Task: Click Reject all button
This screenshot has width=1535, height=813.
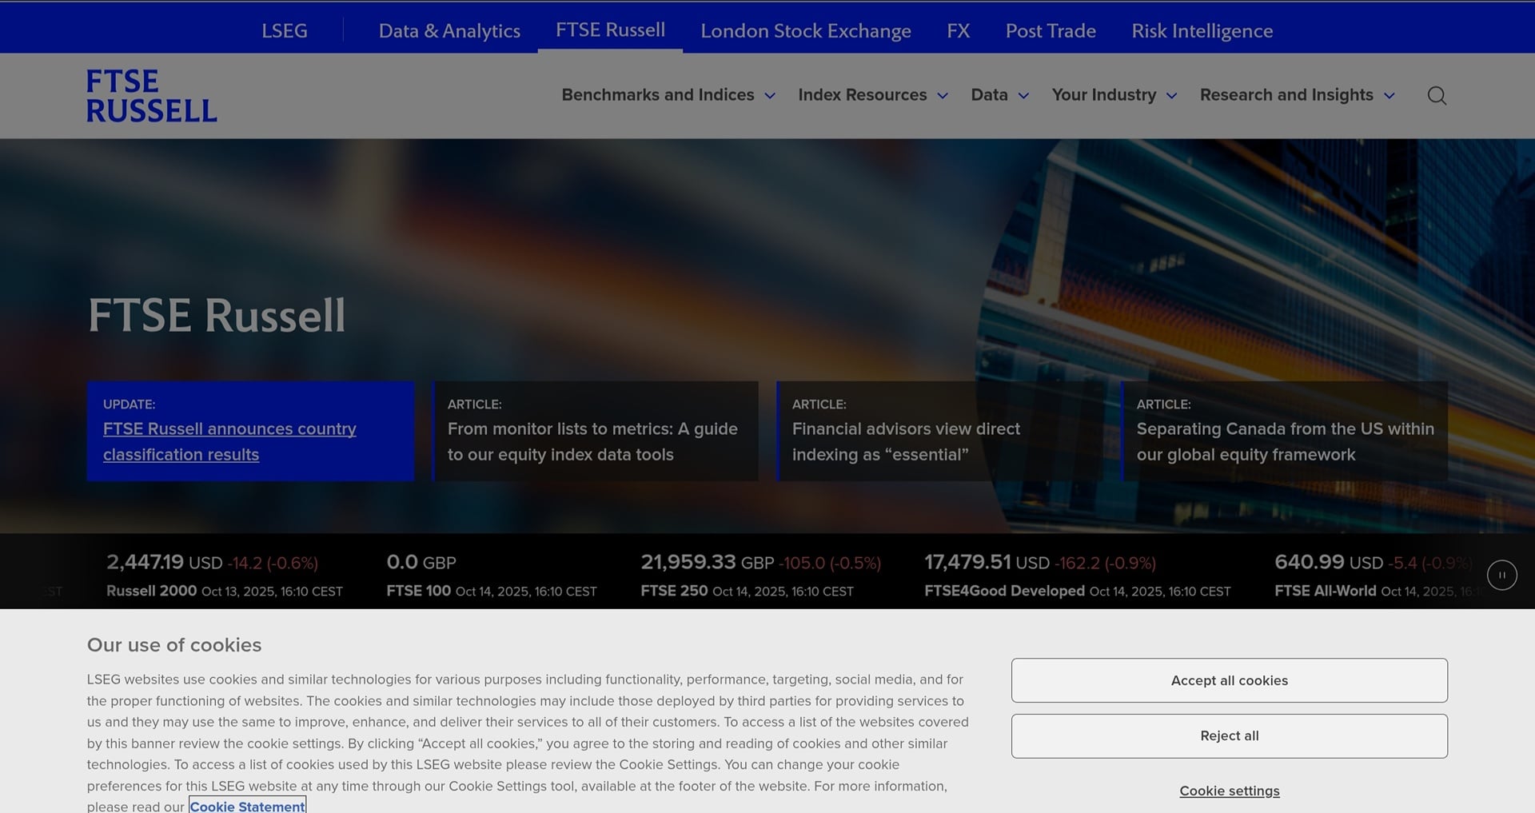Action: (1229, 735)
